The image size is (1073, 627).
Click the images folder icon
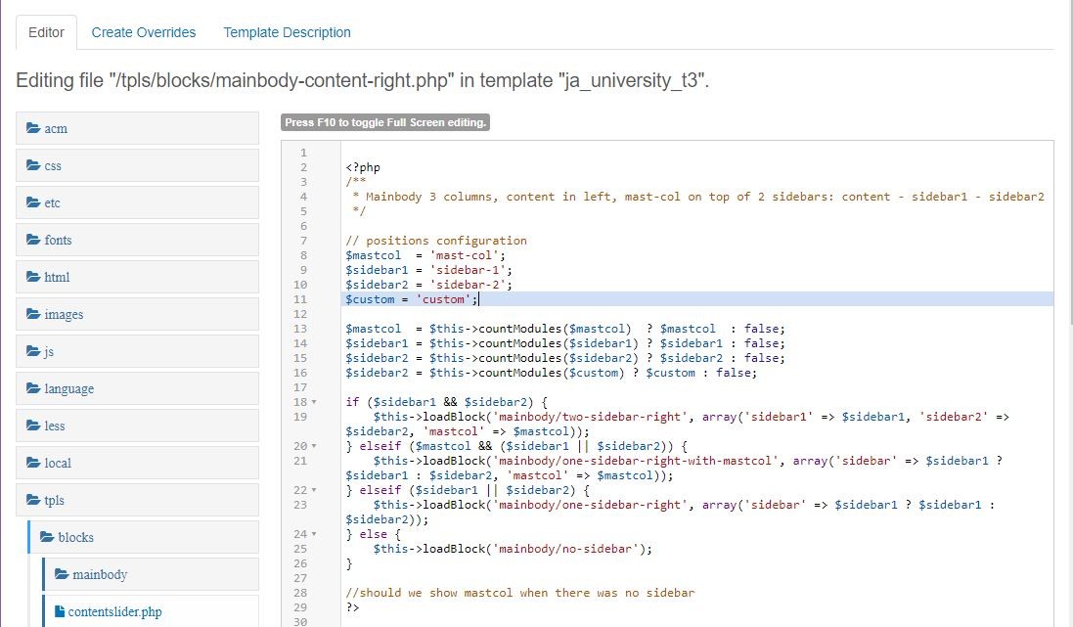pos(33,314)
